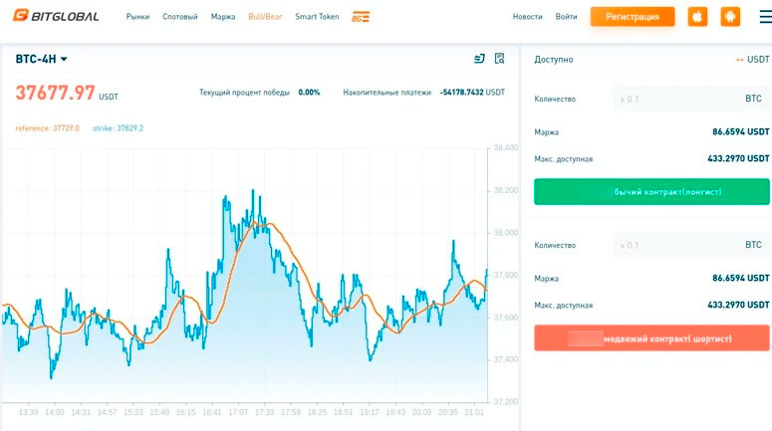This screenshot has height=431, width=772.
Task: Click the red bear contract short button
Action: point(651,338)
